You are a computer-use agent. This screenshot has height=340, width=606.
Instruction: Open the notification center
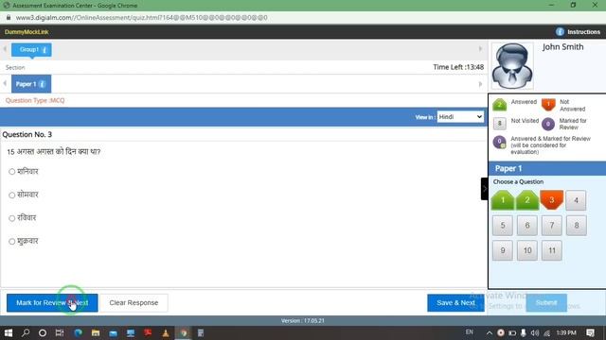(x=590, y=332)
